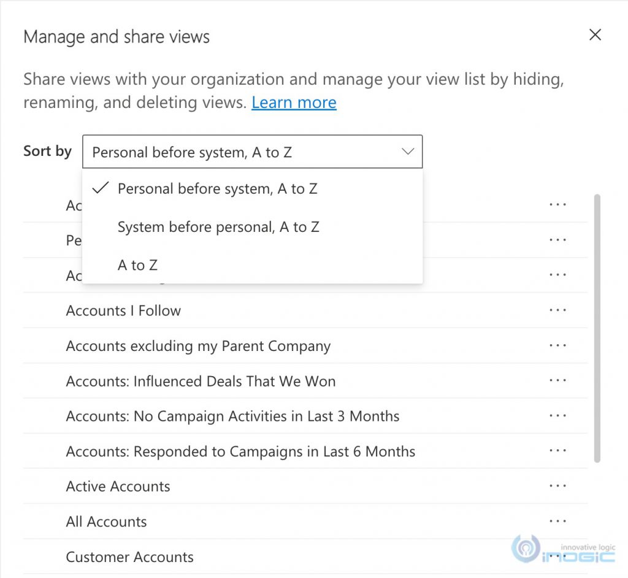This screenshot has width=628, height=578.
Task: Open more options for All Accounts
Action: [x=557, y=520]
